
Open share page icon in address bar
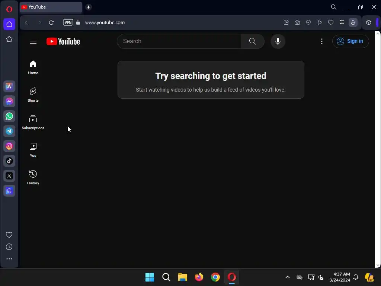tap(286, 22)
